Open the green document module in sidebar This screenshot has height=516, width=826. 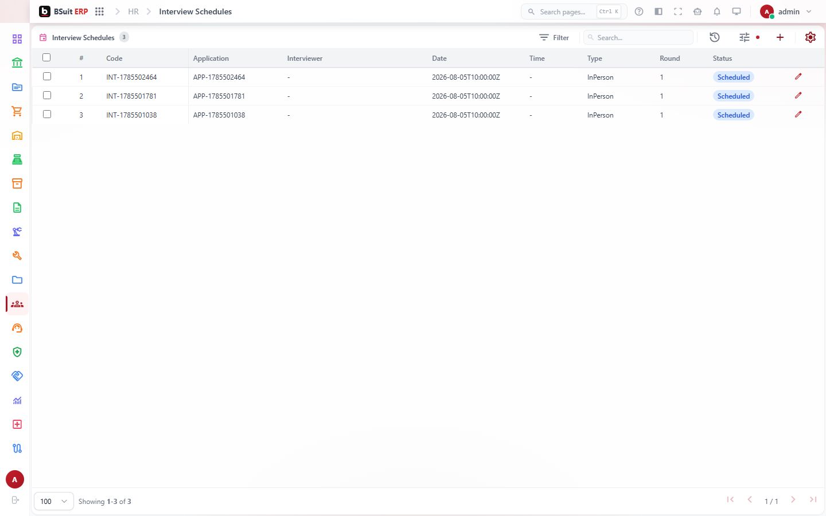(x=17, y=208)
